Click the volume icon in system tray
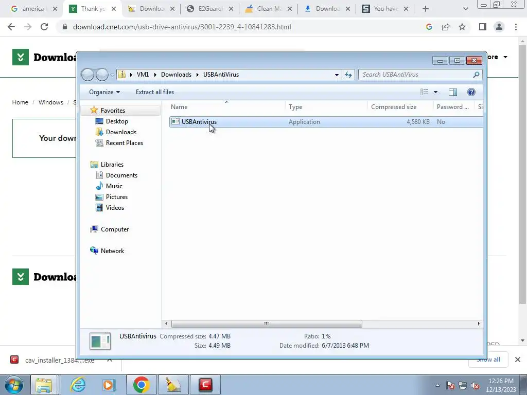This screenshot has height=395, width=527. click(x=475, y=386)
